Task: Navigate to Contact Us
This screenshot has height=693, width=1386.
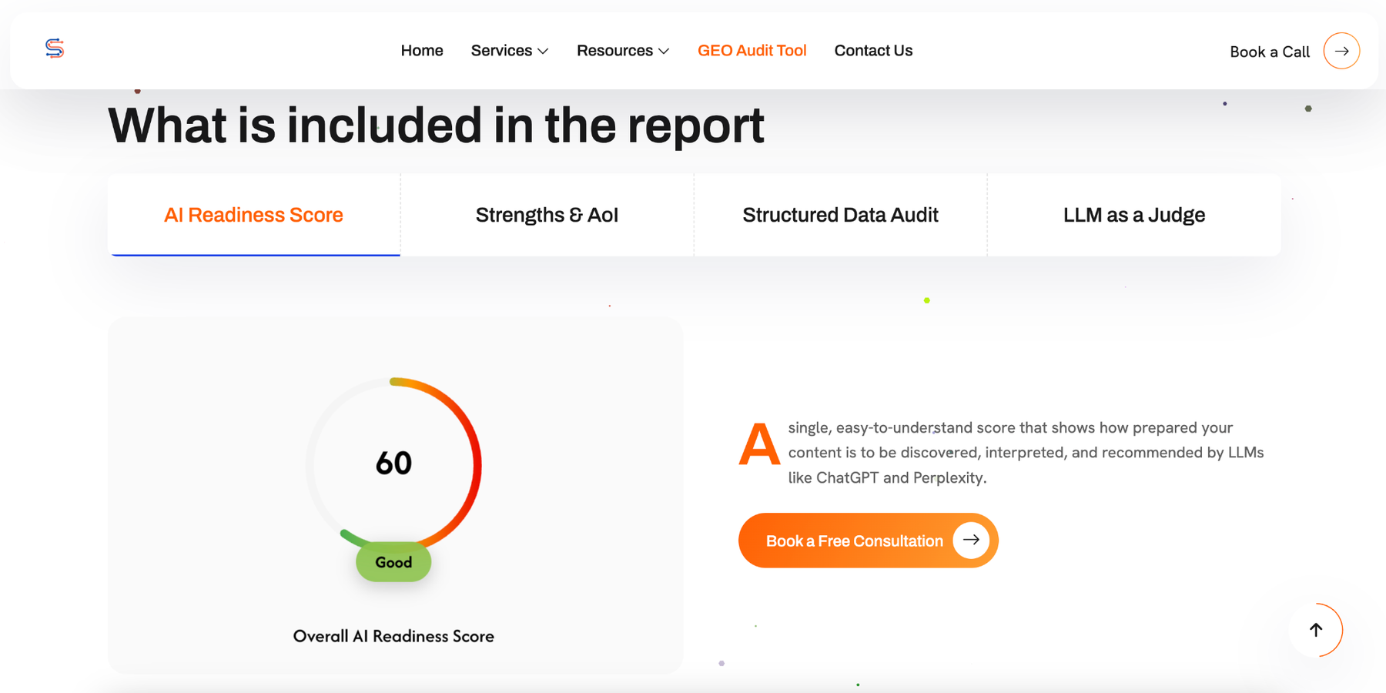Action: [873, 50]
